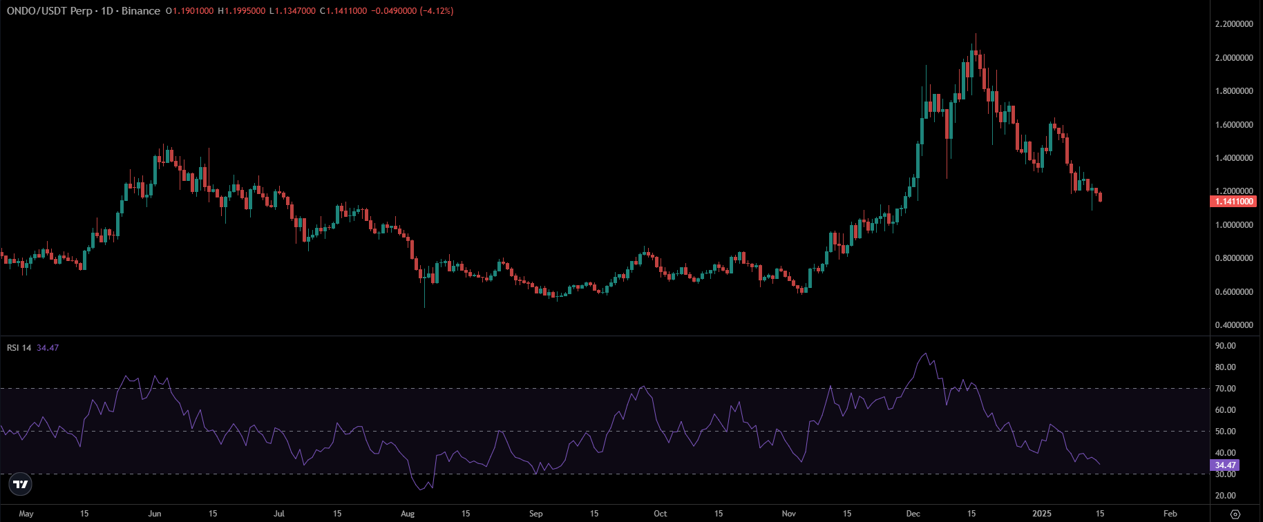Viewport: 1263px width, 522px height.
Task: Click the RSI 70.00 scale label
Action: click(x=1226, y=389)
